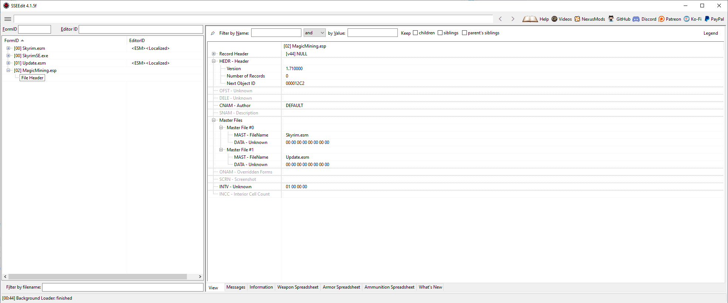Click the tree scrollbar left arrow
Viewport: 728px width, 303px height.
click(5, 276)
